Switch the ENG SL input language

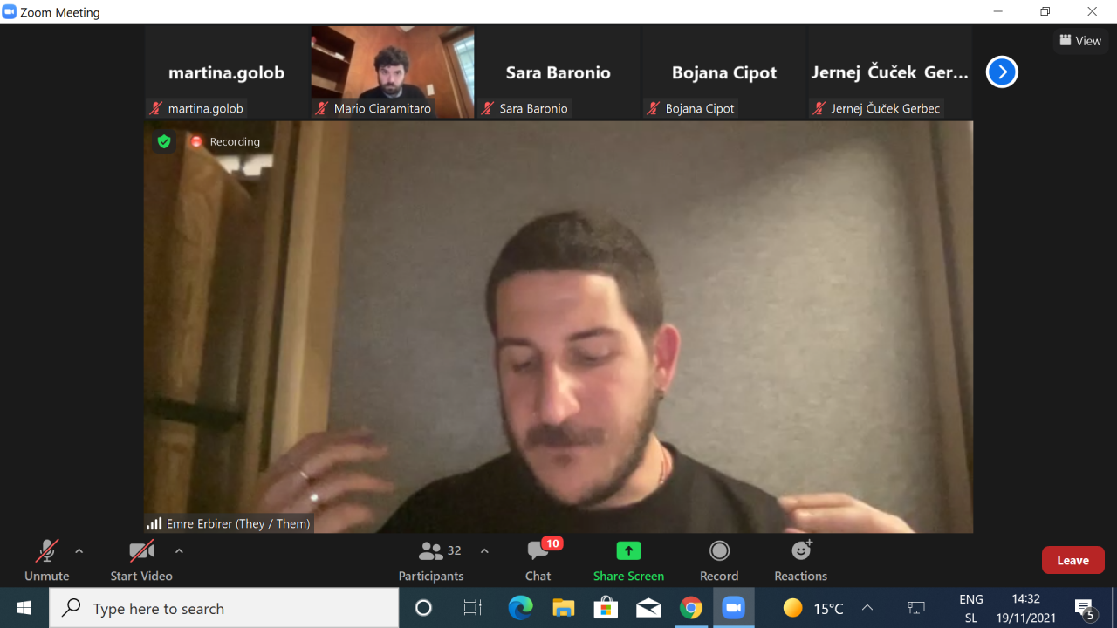tap(971, 608)
